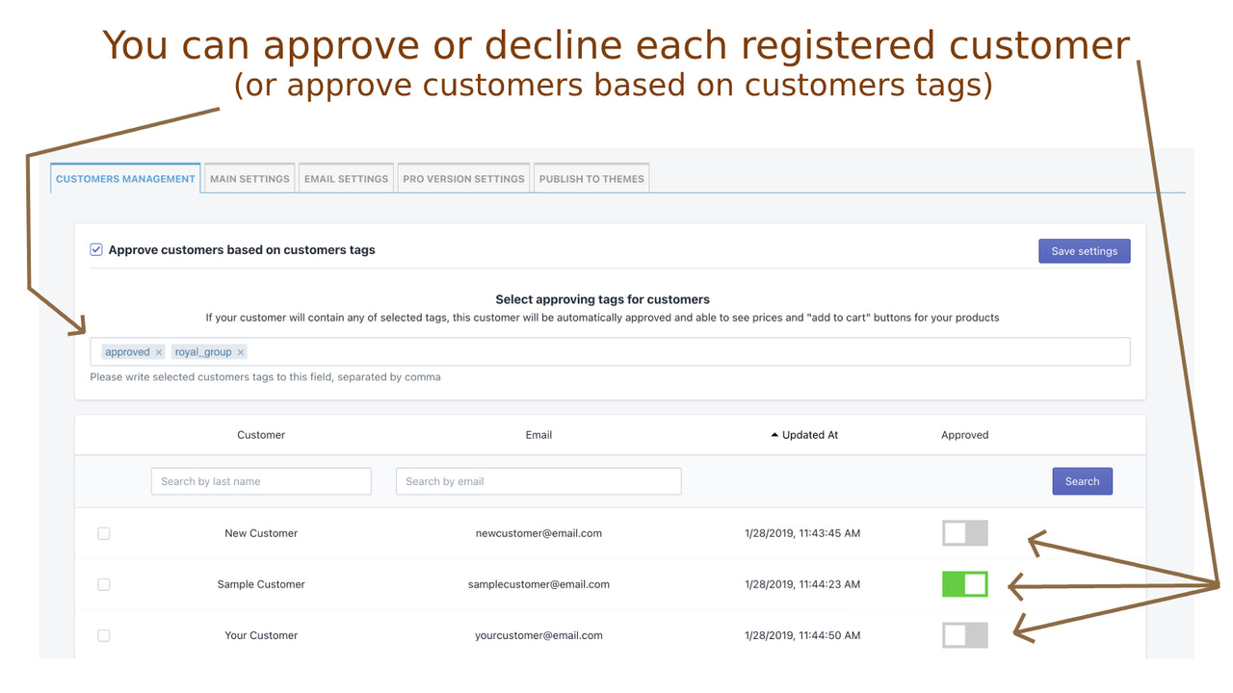This screenshot has width=1233, height=693.
Task: Enable approval toggle for New Customer
Action: point(964,532)
